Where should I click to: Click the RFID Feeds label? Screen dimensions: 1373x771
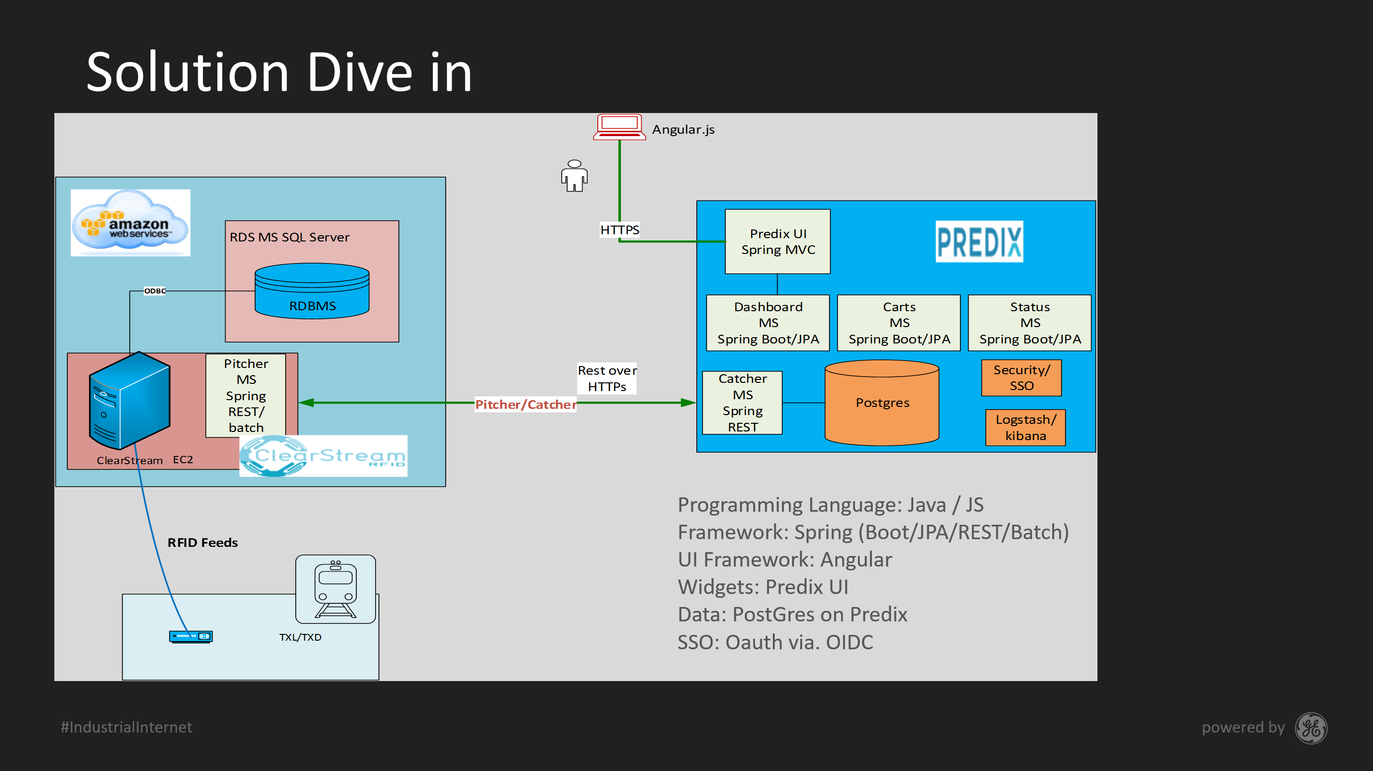[x=202, y=543]
